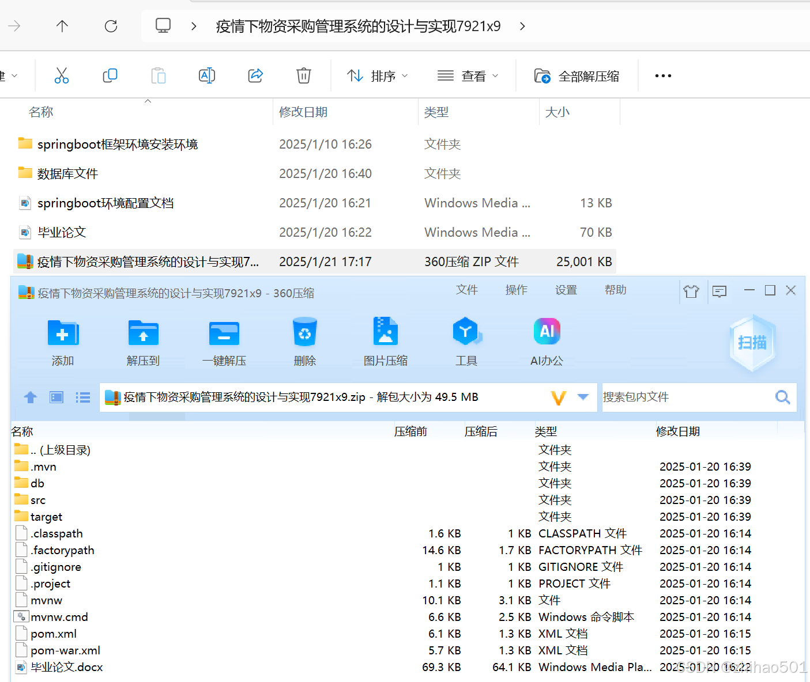Click the 图片压缩 (Image compress) icon
The width and height of the screenshot is (810, 682).
(x=386, y=331)
